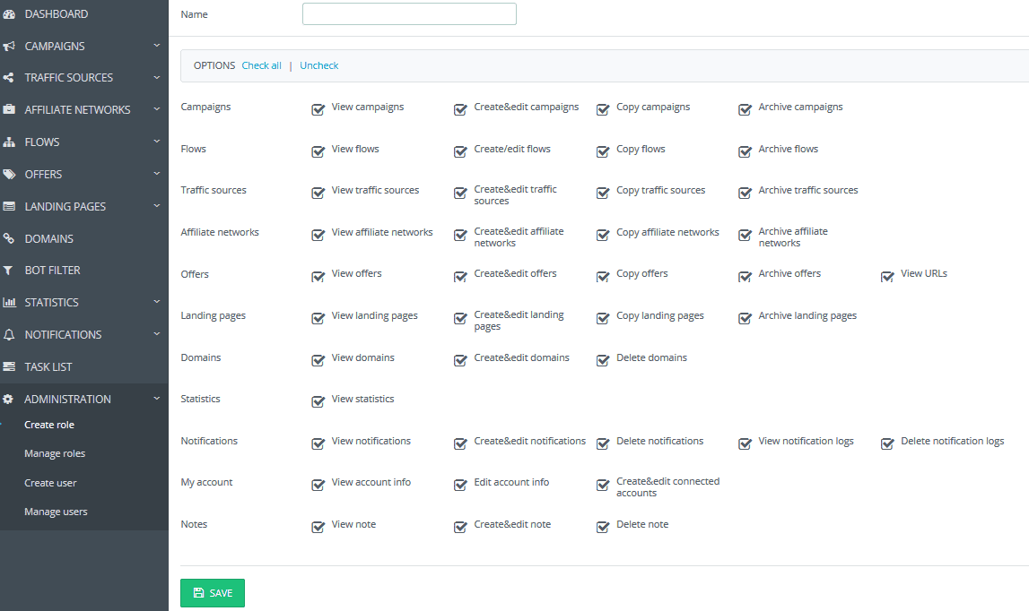The width and height of the screenshot is (1029, 611).
Task: Expand the Flows menu chevron
Action: (157, 141)
